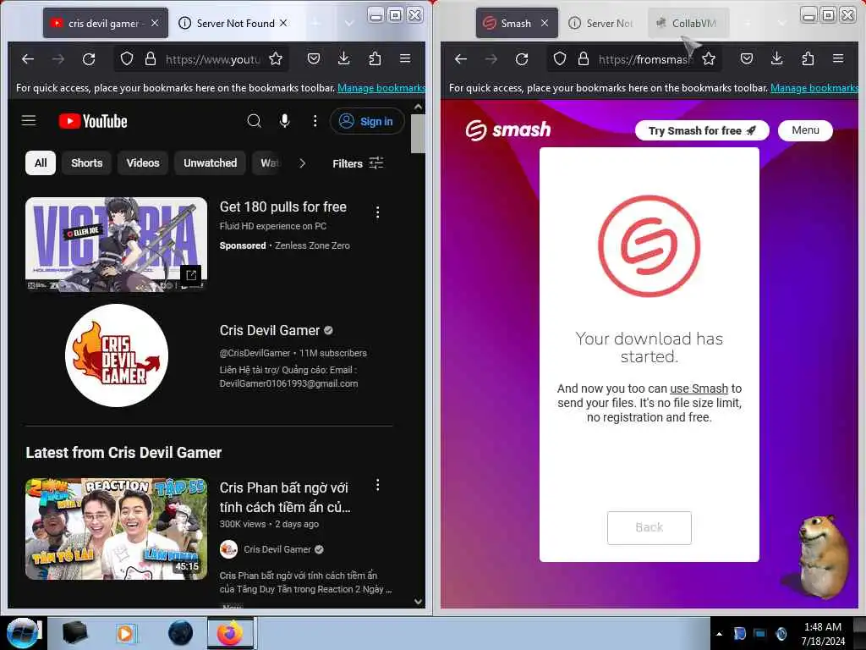This screenshot has width=866, height=650.
Task: Open extensions icon in YouTube window
Action: [375, 58]
